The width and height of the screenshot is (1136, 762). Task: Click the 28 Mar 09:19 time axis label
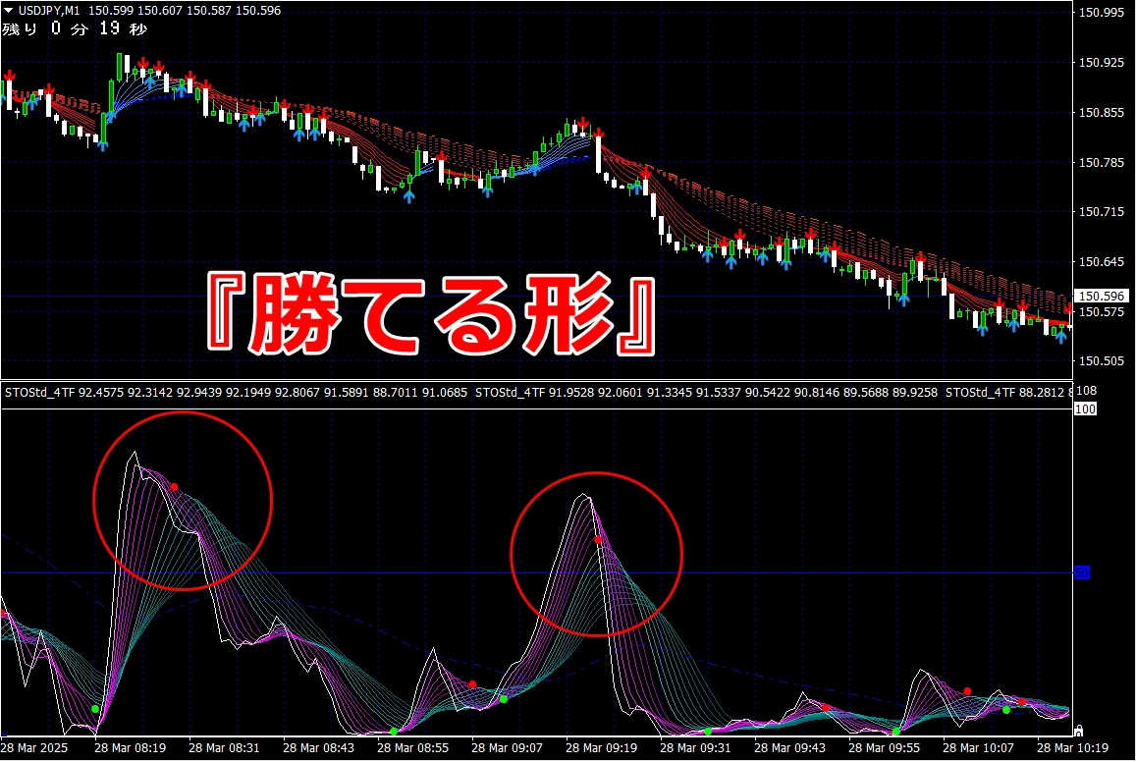click(x=600, y=747)
